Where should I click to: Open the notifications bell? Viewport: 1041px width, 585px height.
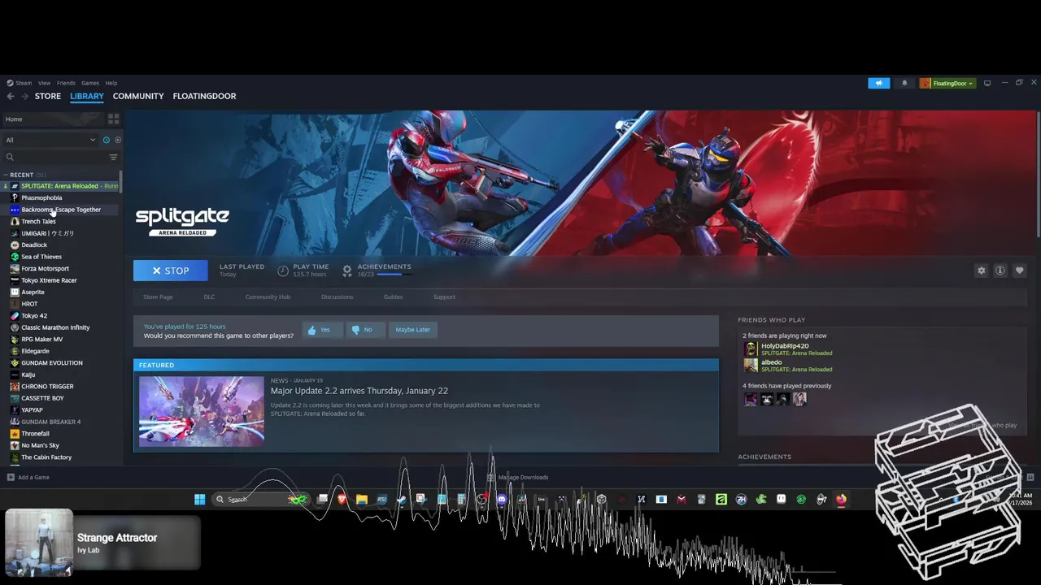[x=904, y=83]
